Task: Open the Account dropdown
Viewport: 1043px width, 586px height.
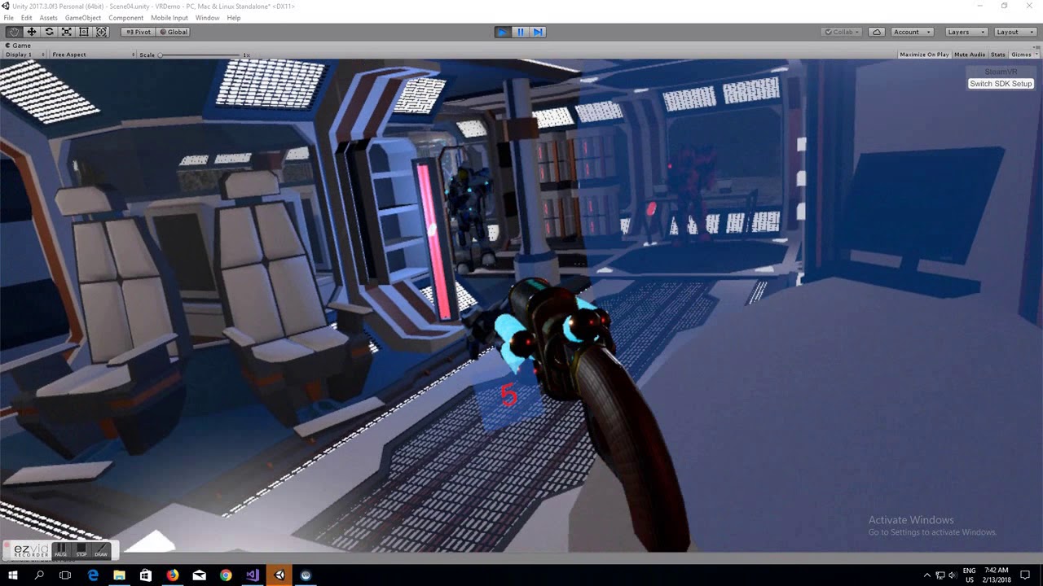Action: coord(911,32)
